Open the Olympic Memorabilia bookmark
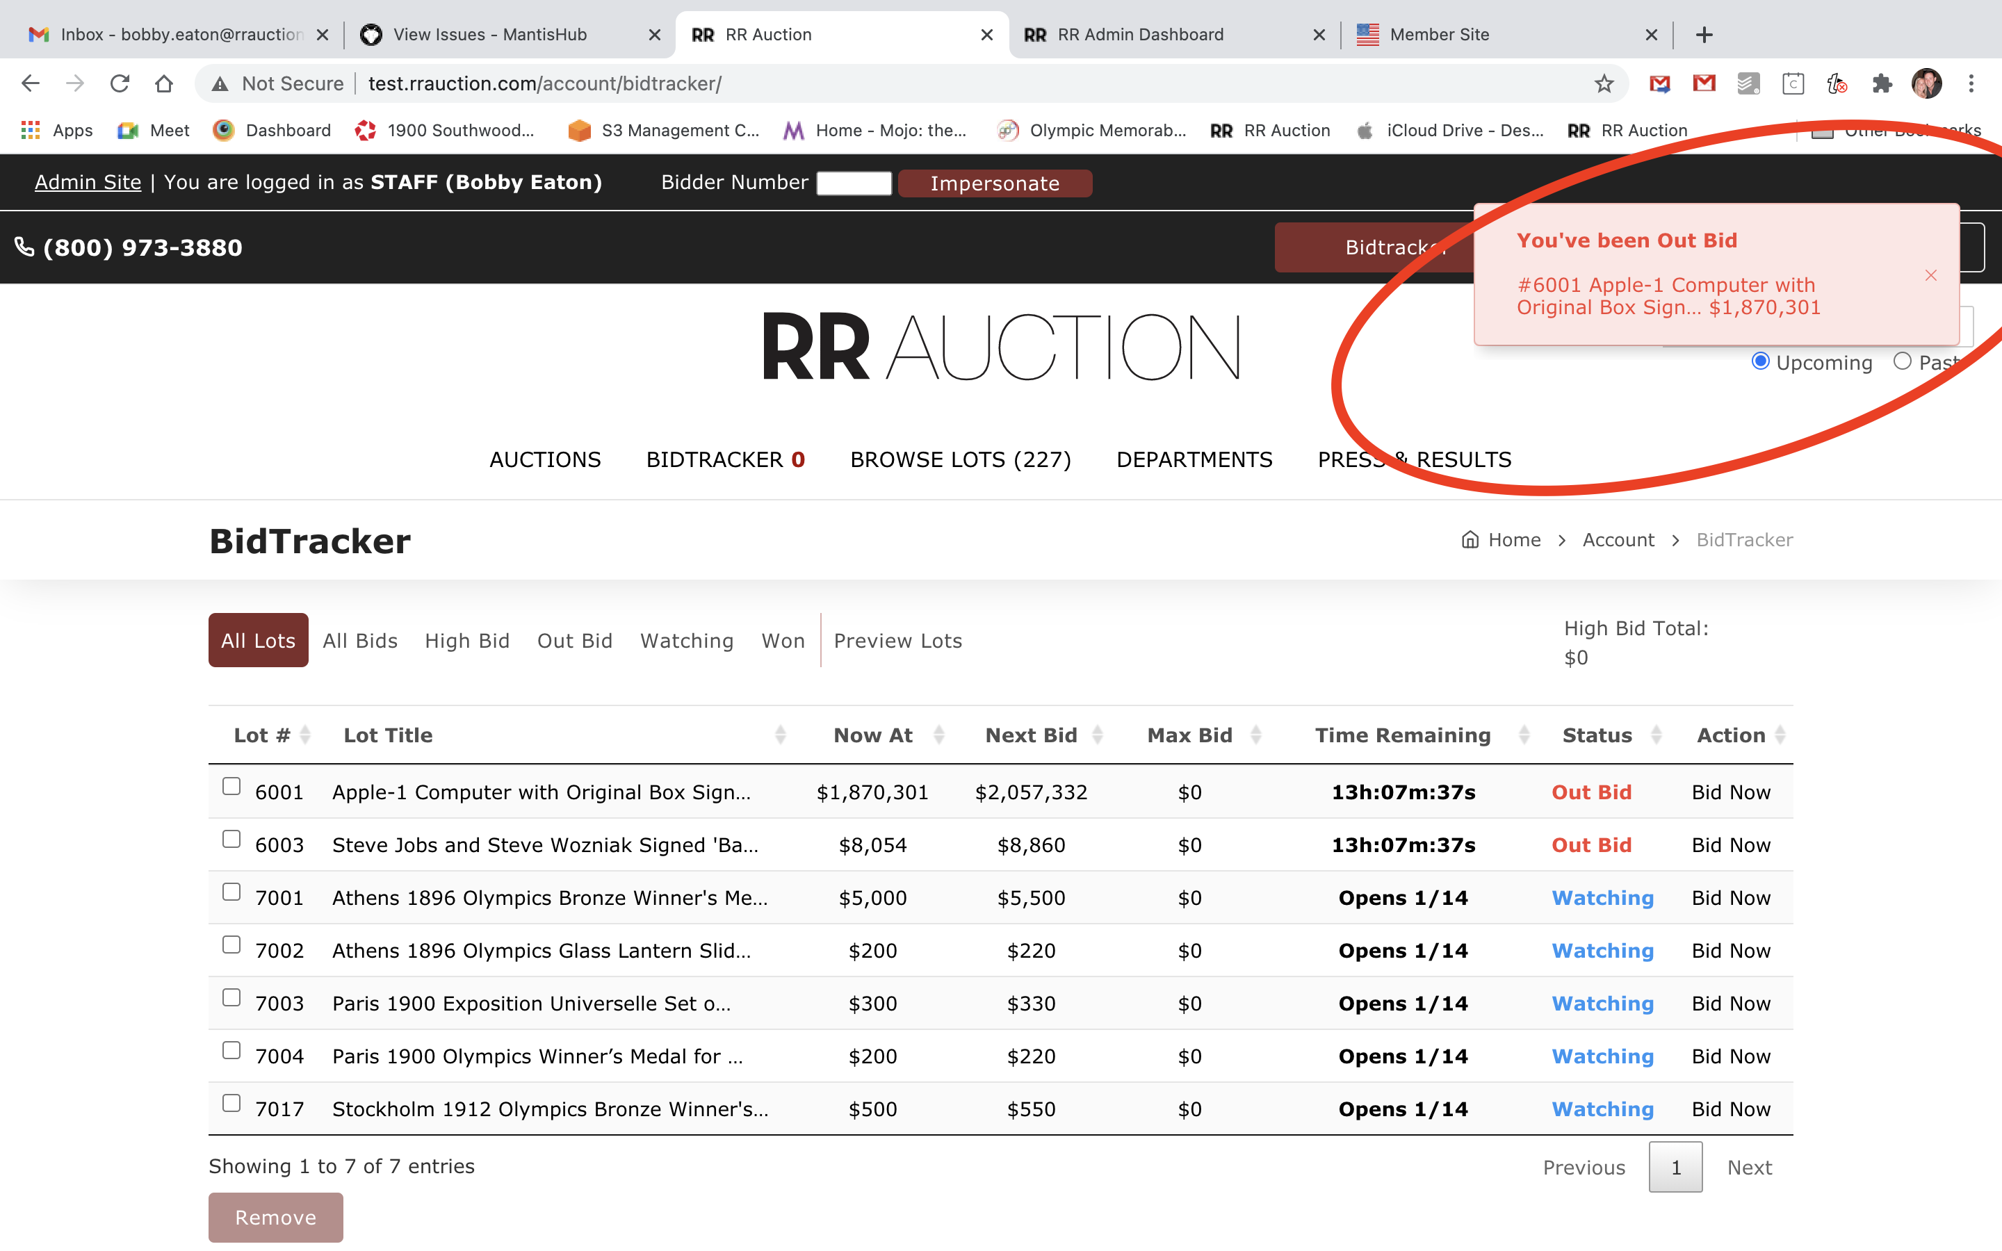 (x=1092, y=130)
